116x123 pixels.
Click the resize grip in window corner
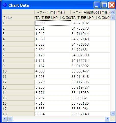point(113,119)
